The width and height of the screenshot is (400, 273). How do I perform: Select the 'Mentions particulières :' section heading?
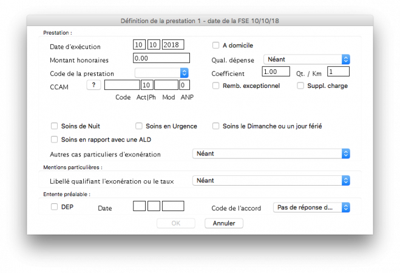click(x=73, y=167)
